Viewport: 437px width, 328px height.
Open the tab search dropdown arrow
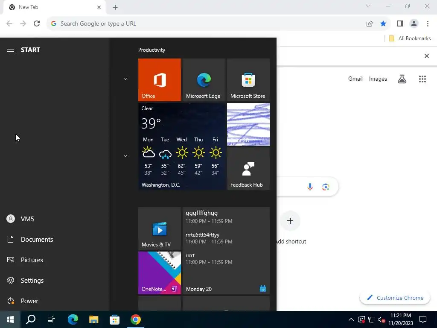point(368,6)
